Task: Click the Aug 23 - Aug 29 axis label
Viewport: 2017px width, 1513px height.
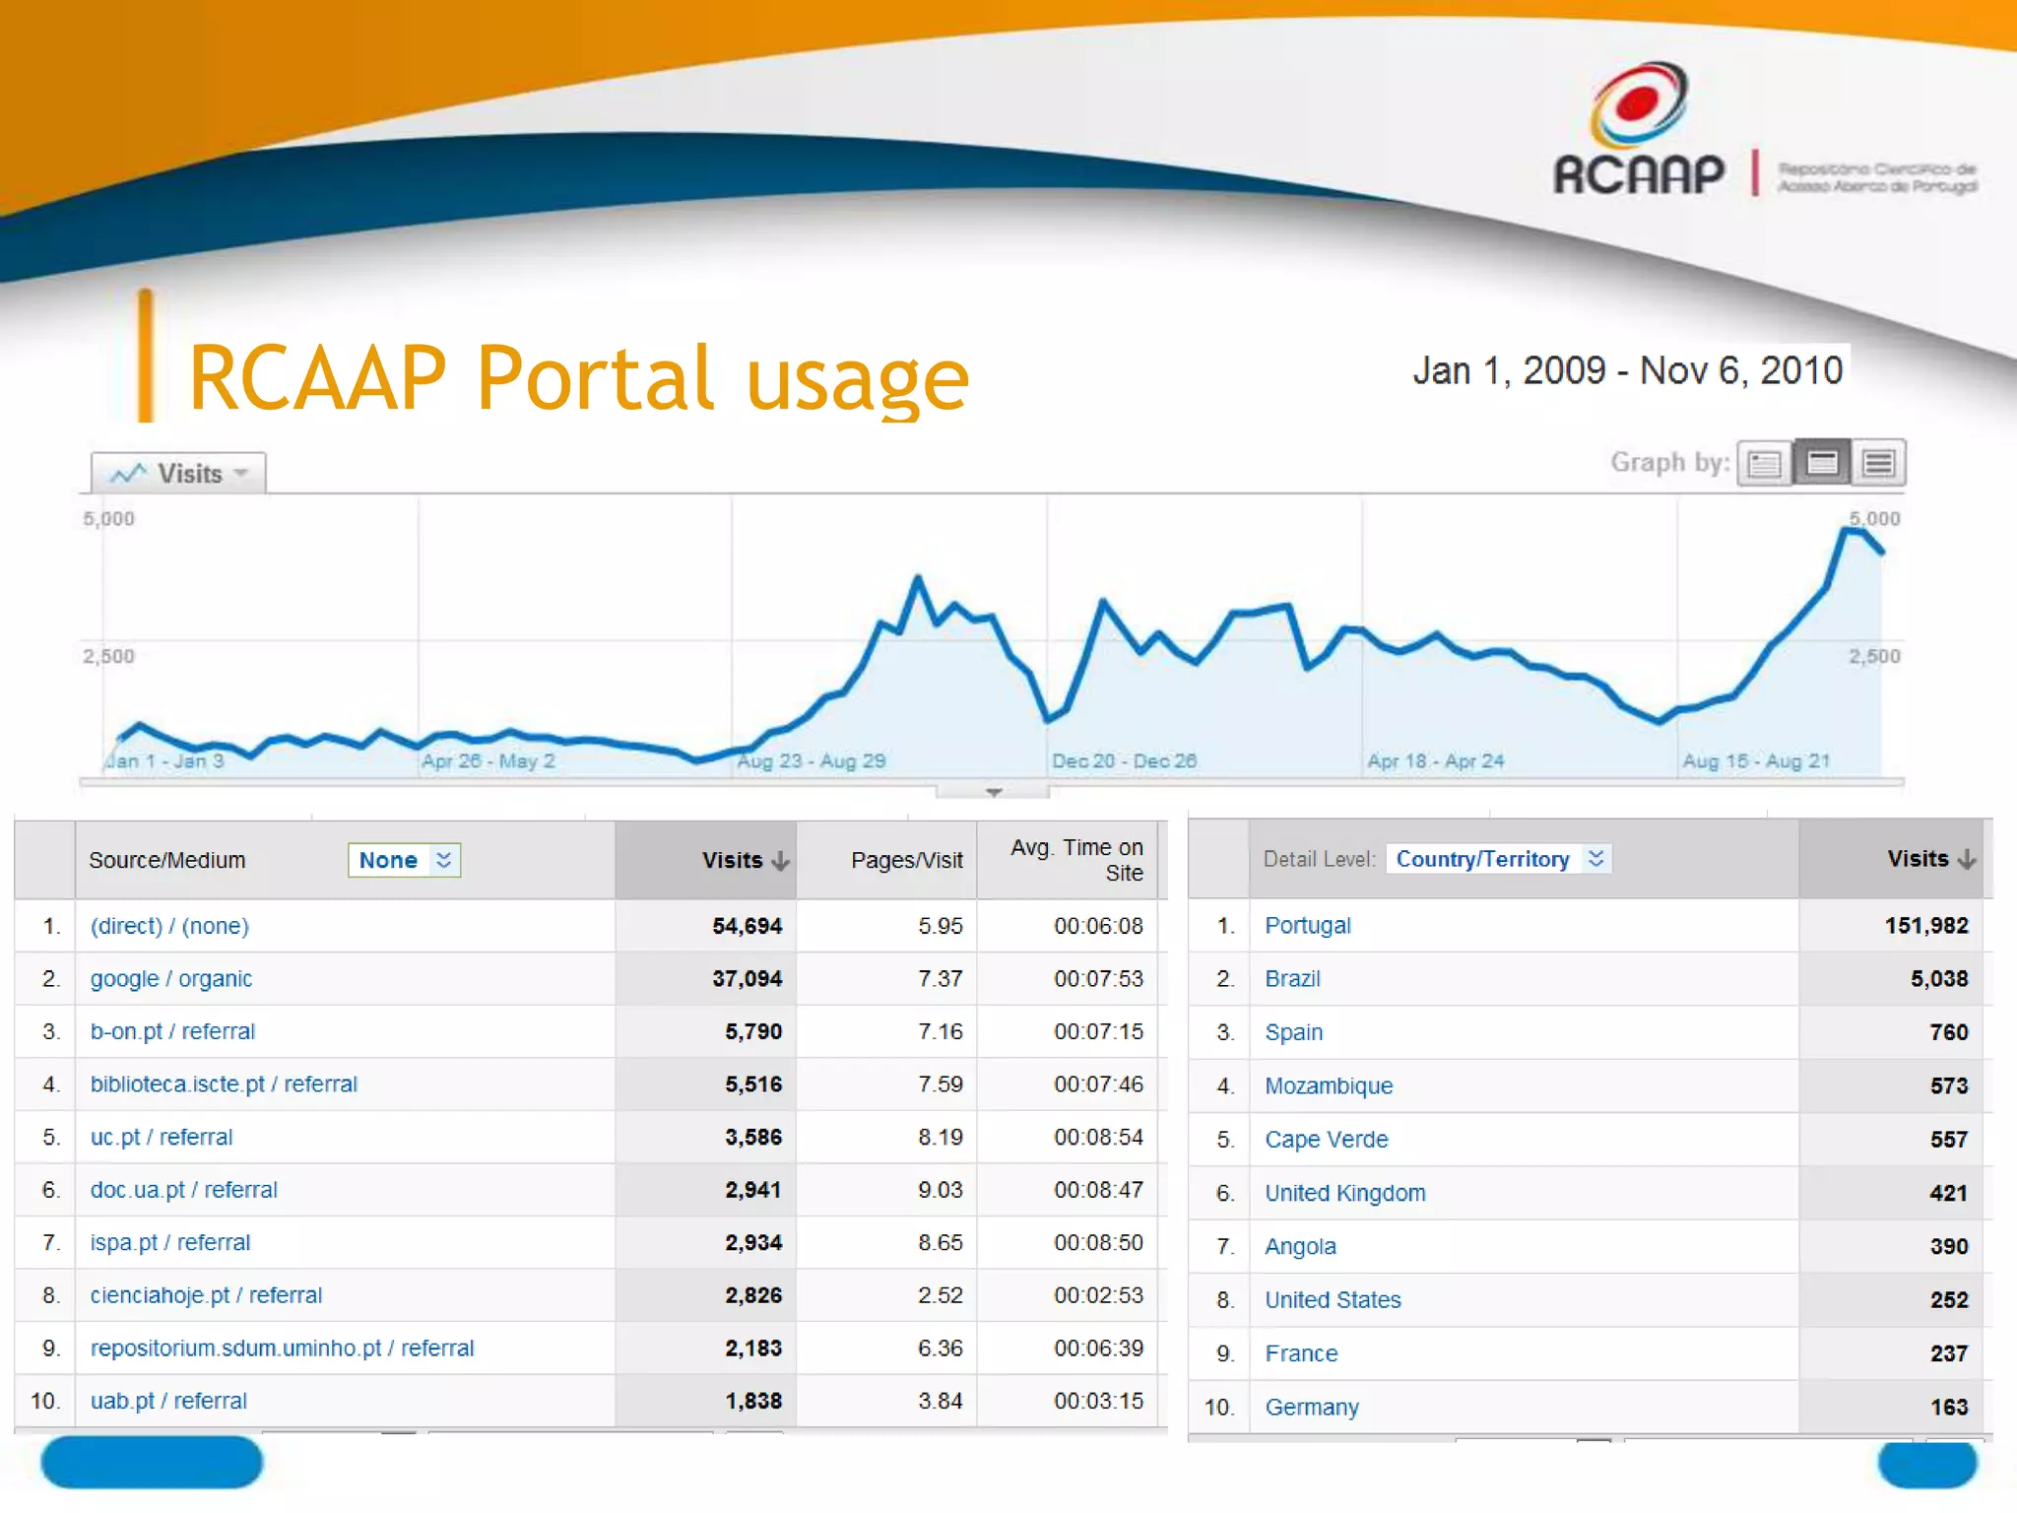Action: tap(812, 760)
